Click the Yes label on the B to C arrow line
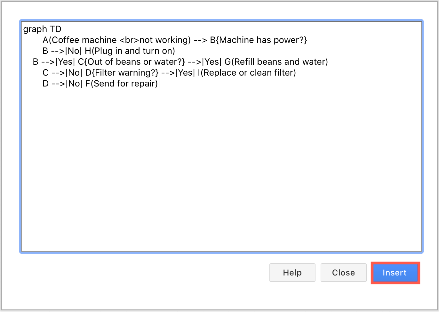Image resolution: width=439 pixels, height=312 pixels. (x=66, y=62)
